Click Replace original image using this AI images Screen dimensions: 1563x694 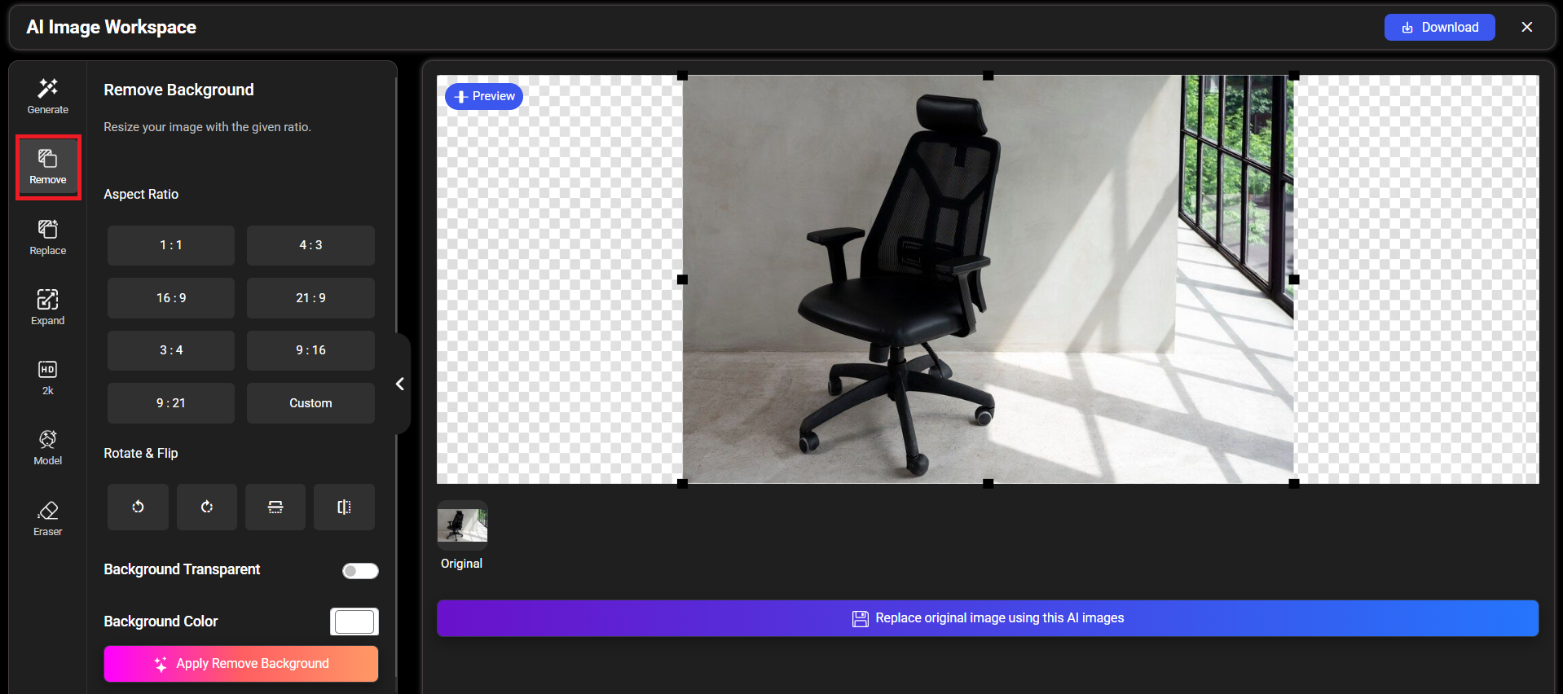(x=988, y=618)
